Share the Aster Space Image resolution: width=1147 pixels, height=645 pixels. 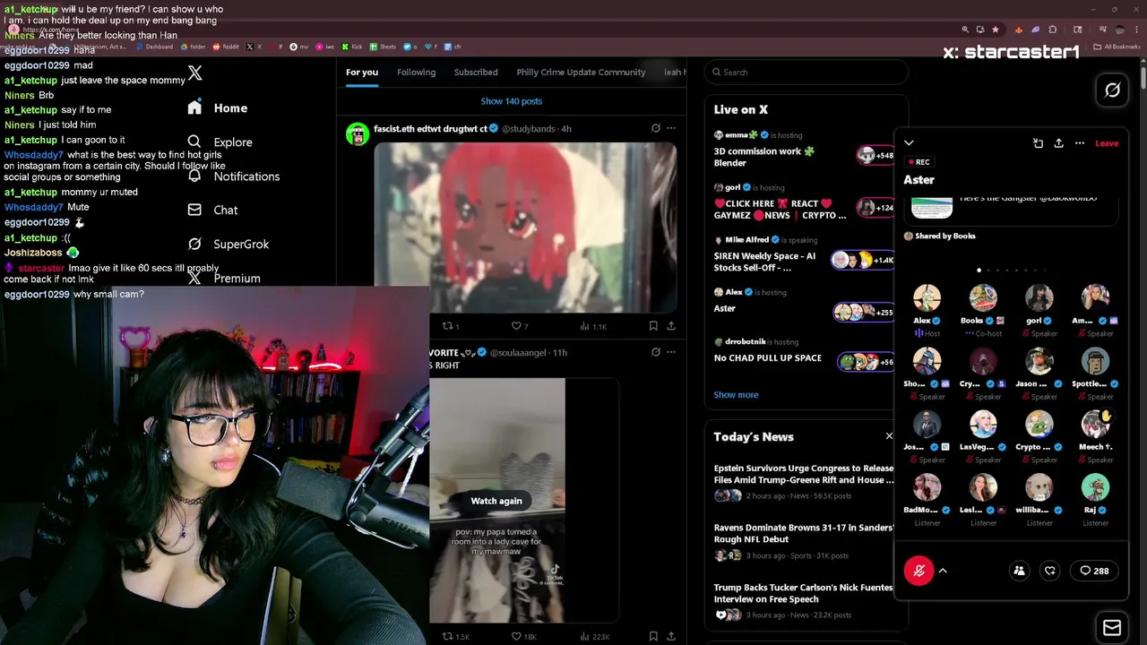[1058, 143]
